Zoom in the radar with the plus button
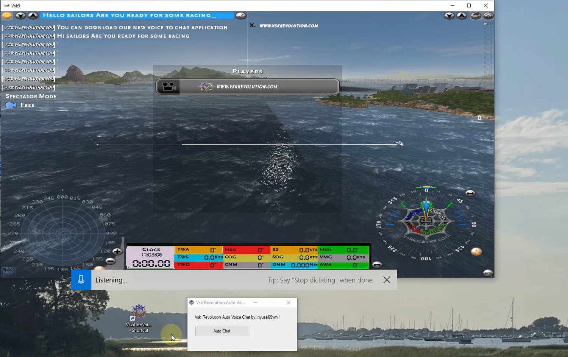 tap(117, 251)
